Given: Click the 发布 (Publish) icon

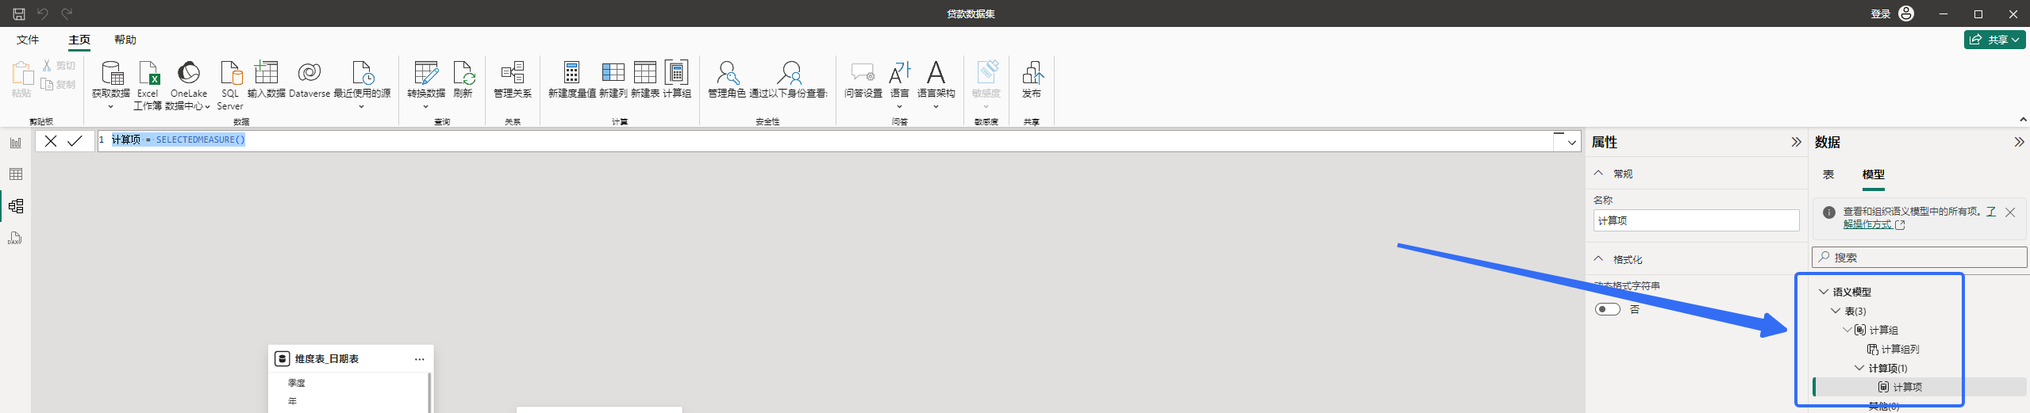Looking at the screenshot, I should (1031, 73).
